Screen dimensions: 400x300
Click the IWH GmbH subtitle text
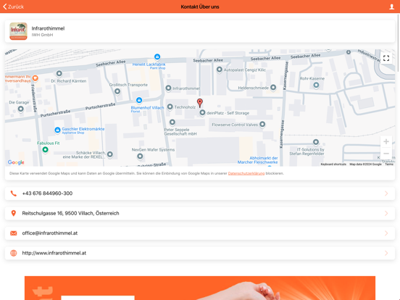pos(42,35)
